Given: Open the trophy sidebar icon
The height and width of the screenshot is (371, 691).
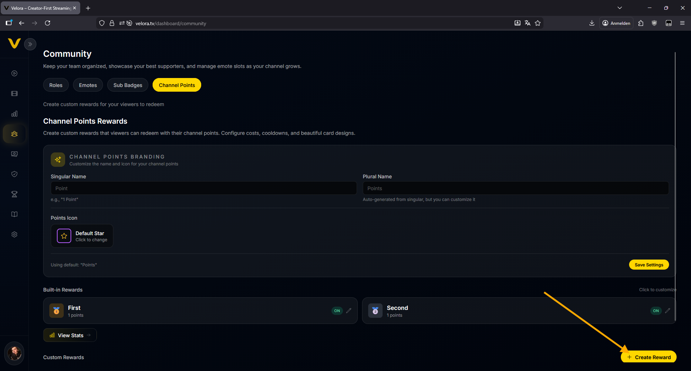Looking at the screenshot, I should tap(14, 194).
